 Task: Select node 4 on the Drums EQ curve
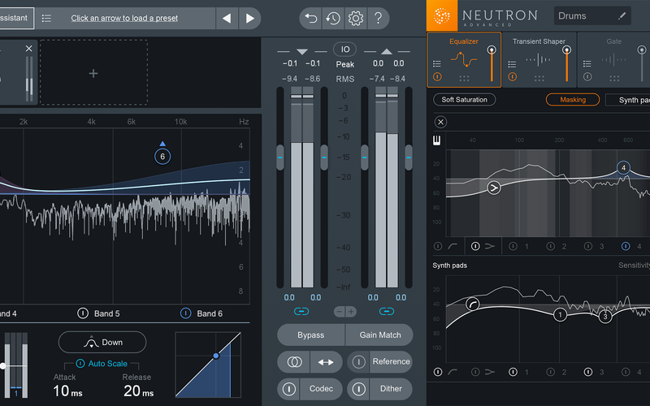tap(623, 167)
